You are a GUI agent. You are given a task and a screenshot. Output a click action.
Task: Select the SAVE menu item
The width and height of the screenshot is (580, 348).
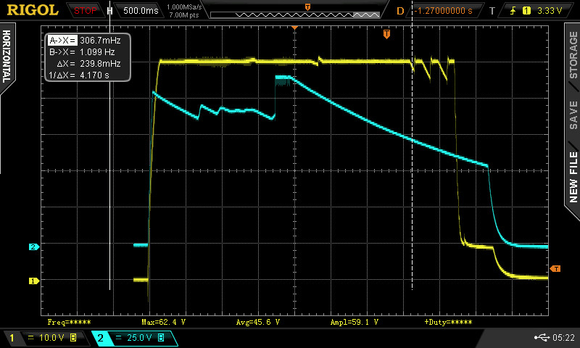coord(573,115)
